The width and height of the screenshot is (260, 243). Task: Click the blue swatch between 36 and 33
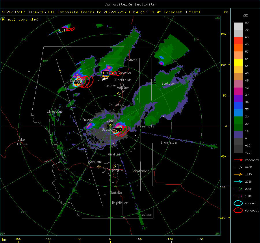(238, 106)
